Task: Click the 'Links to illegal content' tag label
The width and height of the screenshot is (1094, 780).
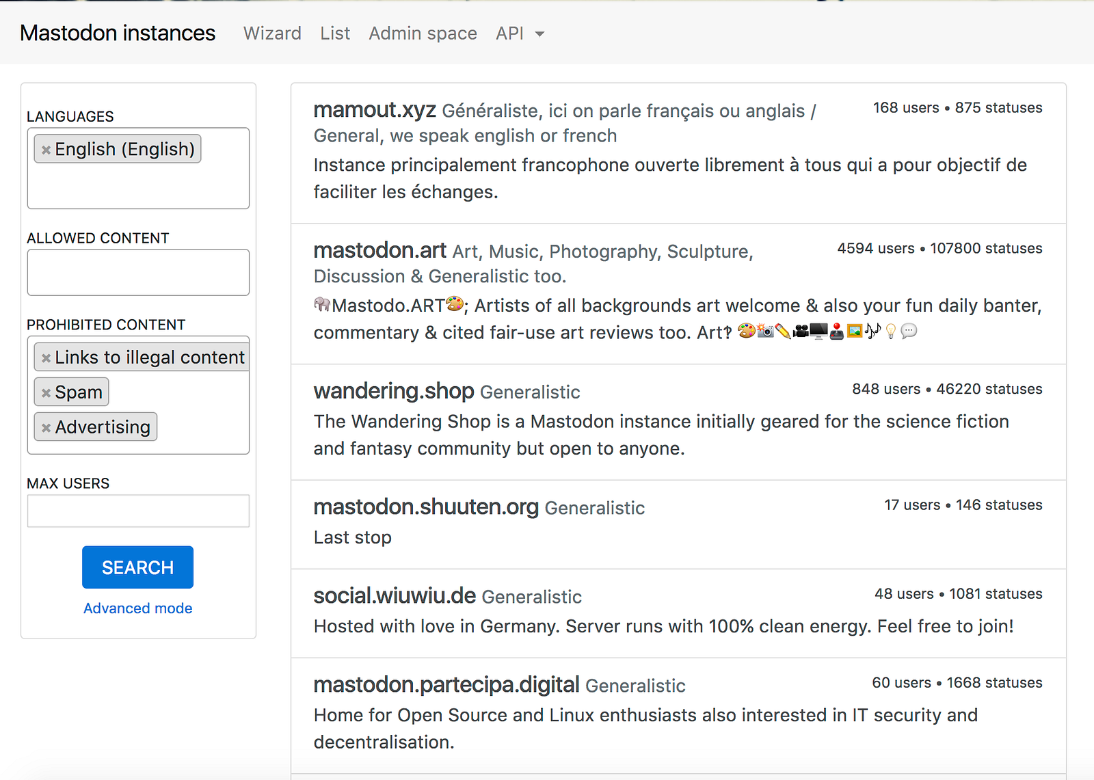Action: point(150,358)
